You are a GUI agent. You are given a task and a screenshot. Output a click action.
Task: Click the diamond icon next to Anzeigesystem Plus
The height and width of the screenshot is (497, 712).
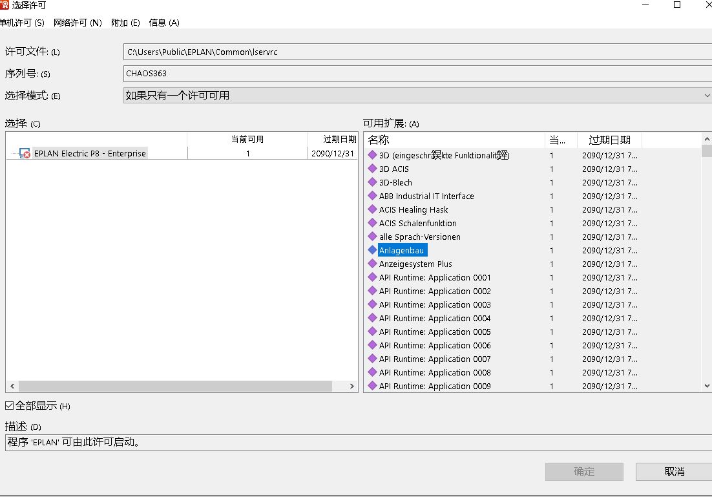[372, 264]
